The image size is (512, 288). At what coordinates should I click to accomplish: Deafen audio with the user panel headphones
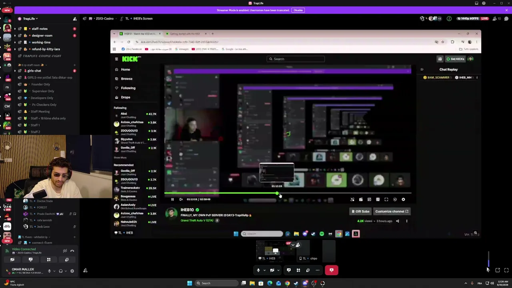tap(61, 271)
